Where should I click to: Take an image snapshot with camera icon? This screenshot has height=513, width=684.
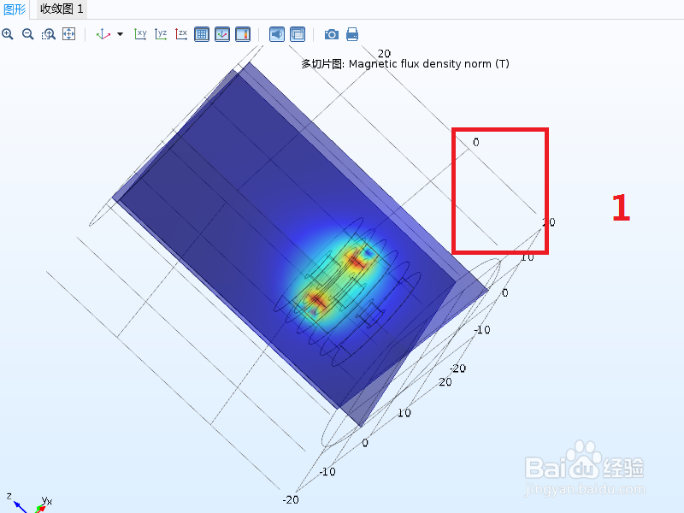pos(332,34)
